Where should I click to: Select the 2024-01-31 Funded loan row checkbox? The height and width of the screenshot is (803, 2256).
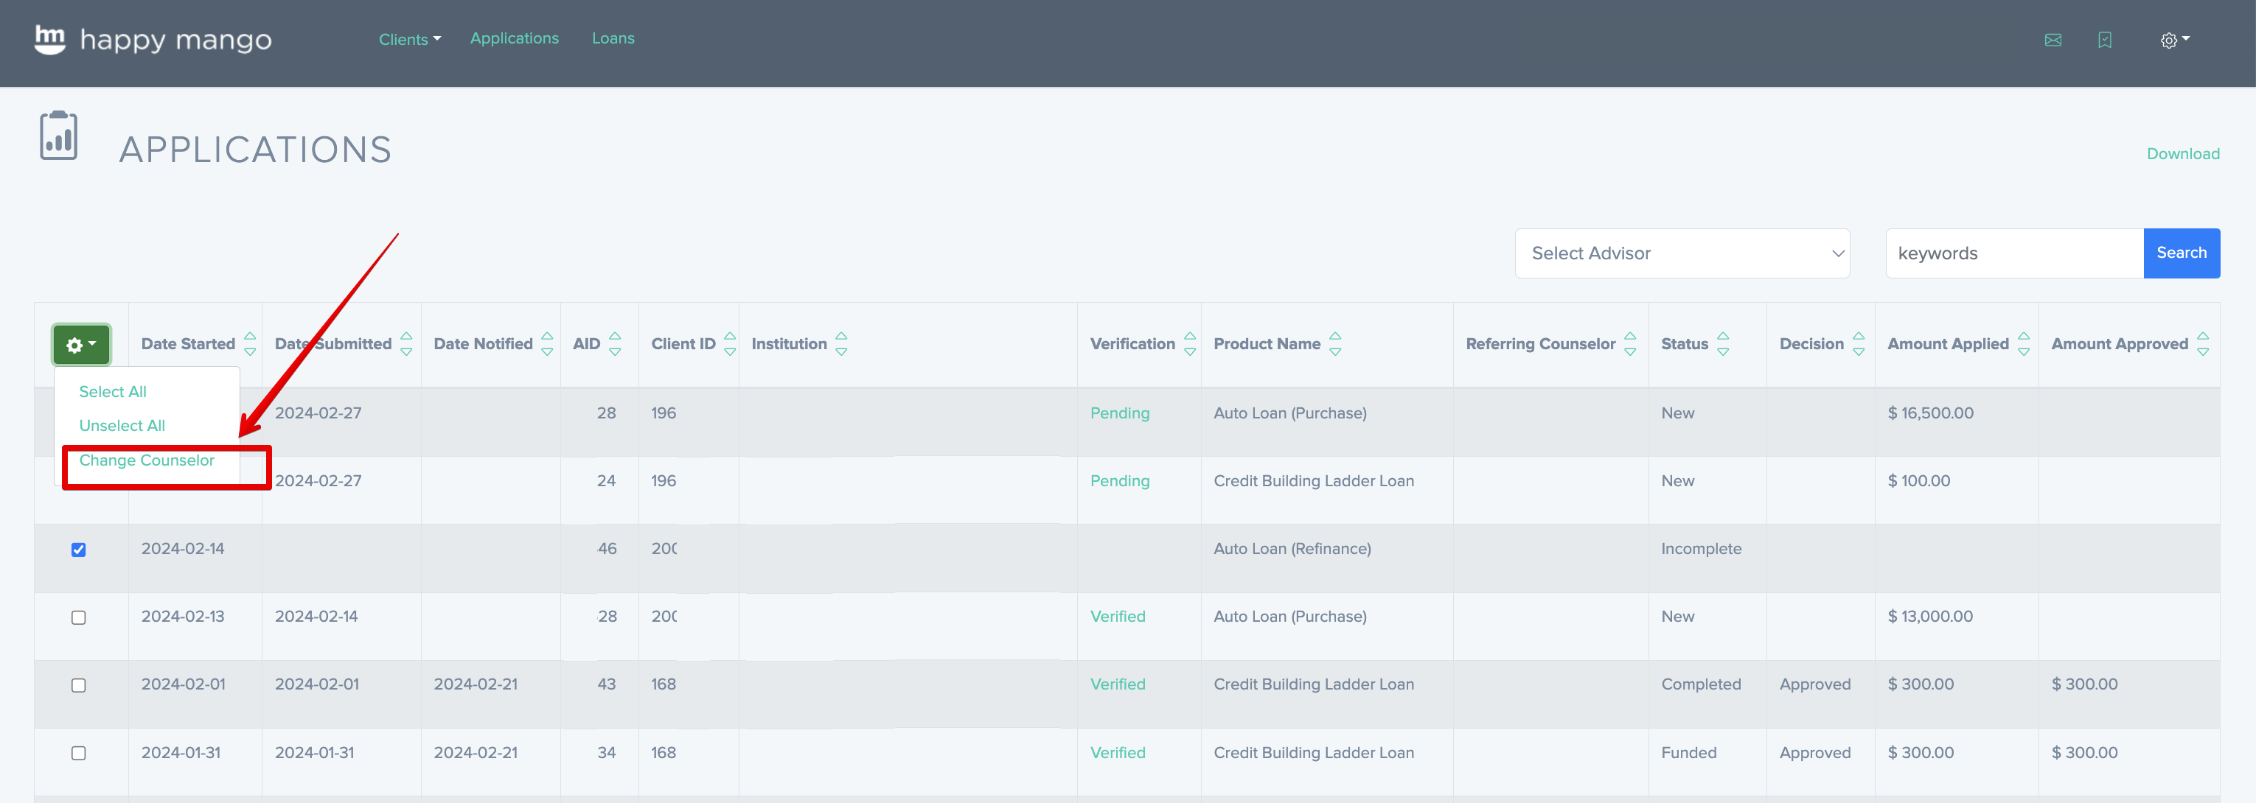pos(79,753)
